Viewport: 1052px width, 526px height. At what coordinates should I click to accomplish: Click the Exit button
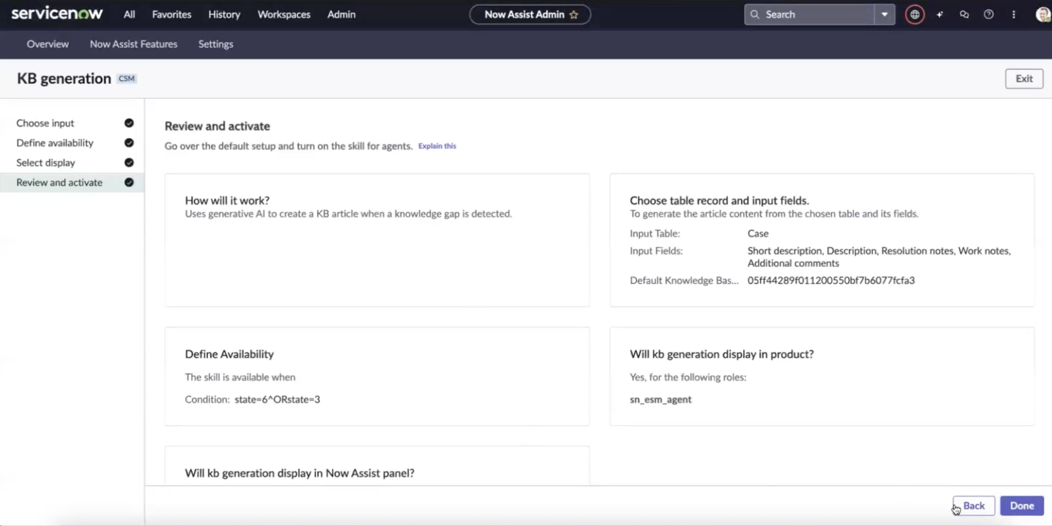[x=1024, y=78]
